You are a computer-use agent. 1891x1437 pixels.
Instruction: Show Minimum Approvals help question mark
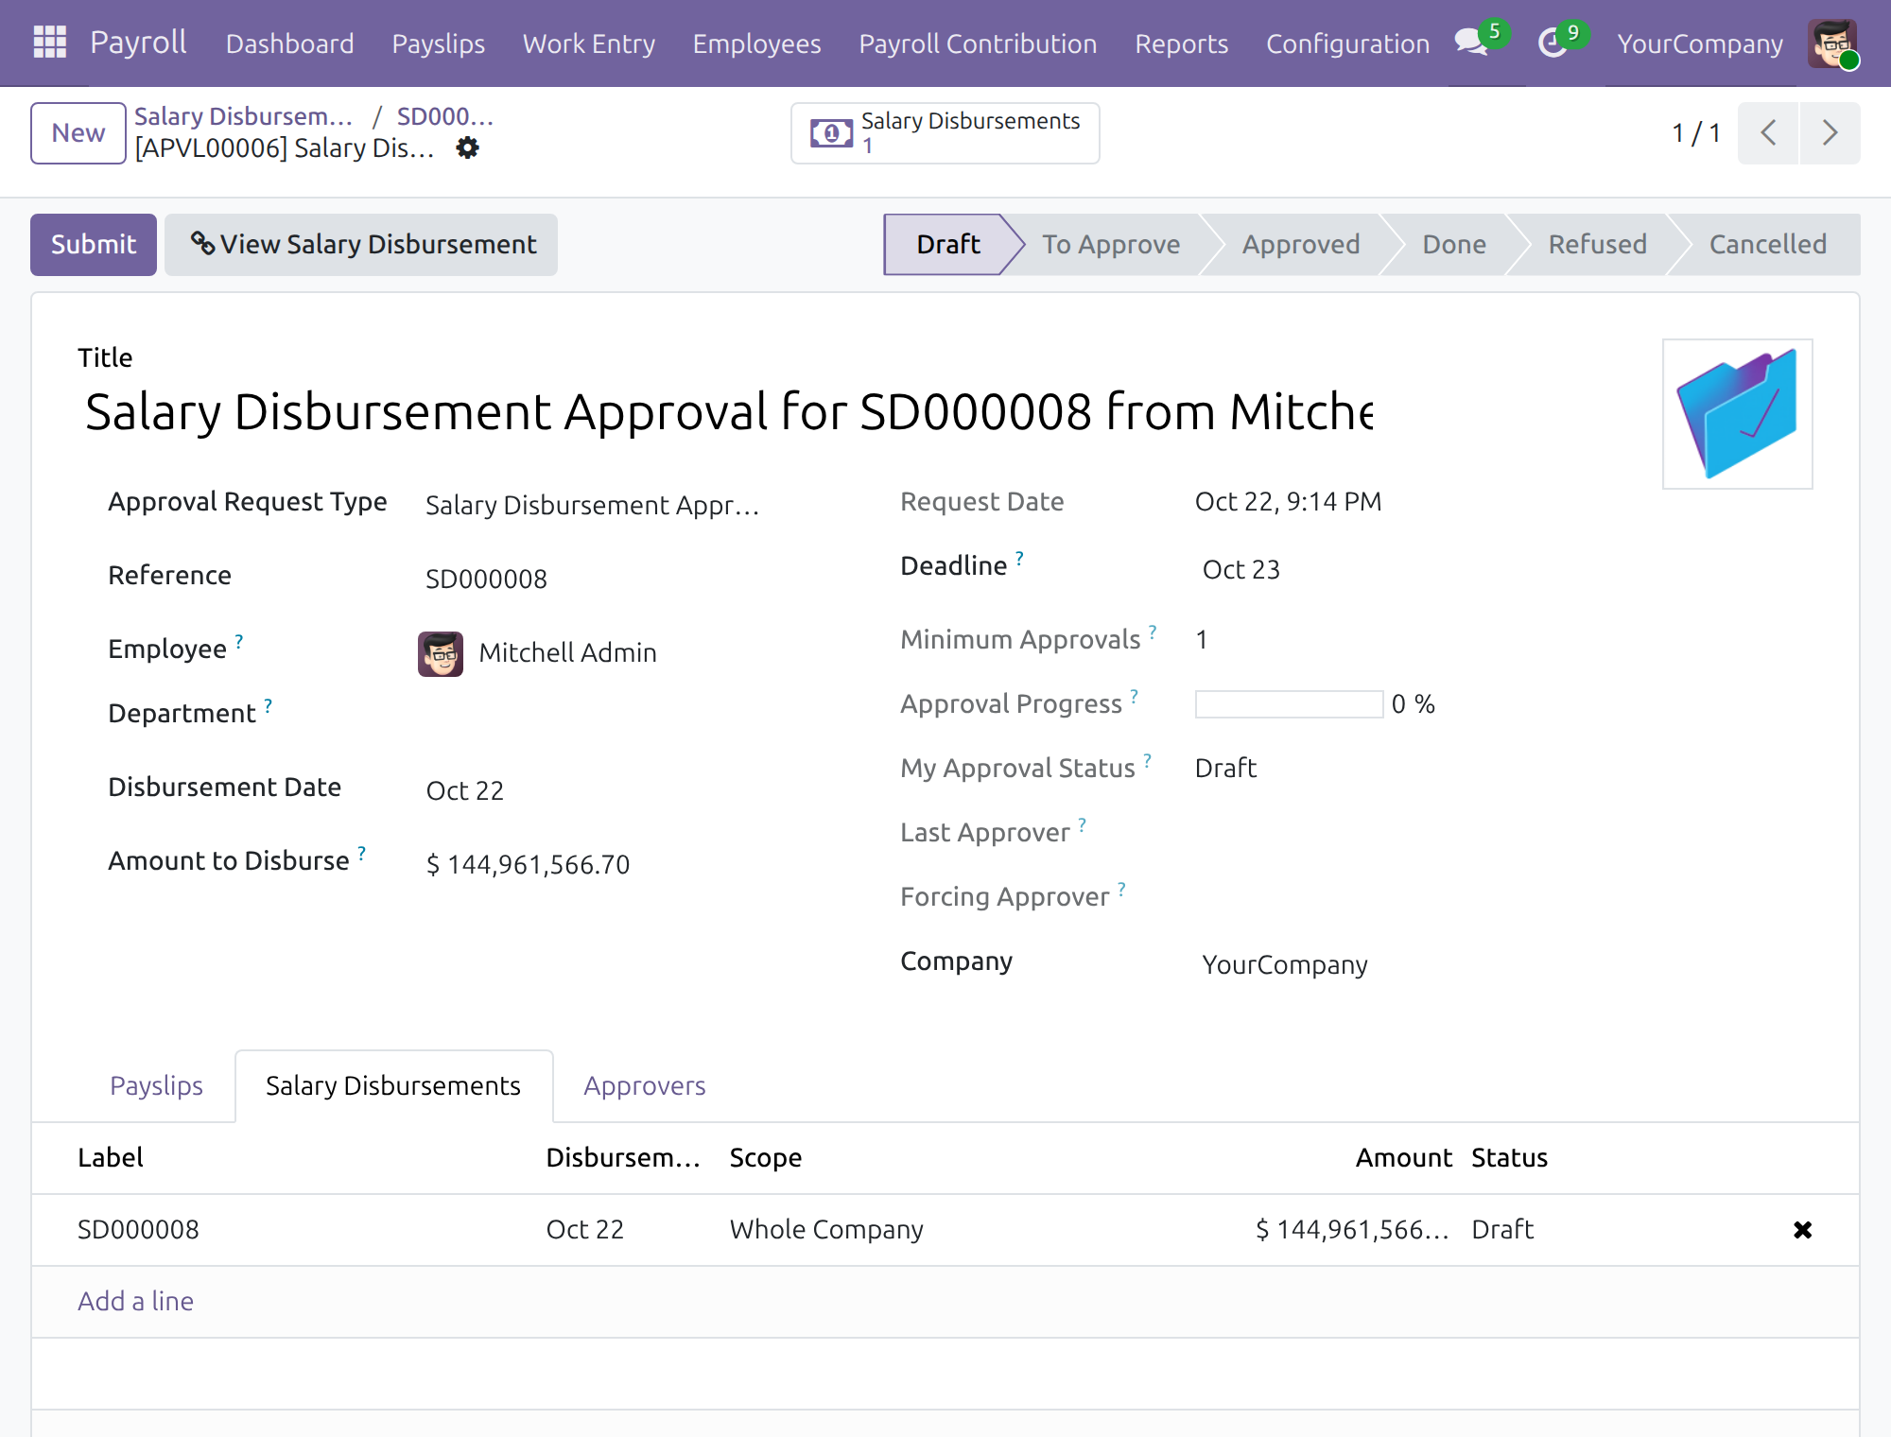pyautogui.click(x=1153, y=632)
